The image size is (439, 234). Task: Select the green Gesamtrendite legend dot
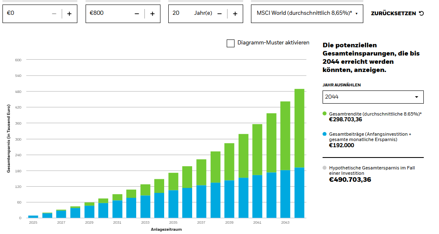(325, 114)
